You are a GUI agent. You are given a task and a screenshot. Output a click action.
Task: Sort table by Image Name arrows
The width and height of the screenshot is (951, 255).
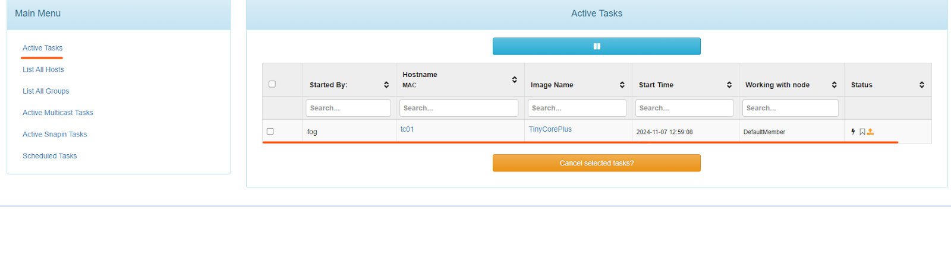coord(622,85)
